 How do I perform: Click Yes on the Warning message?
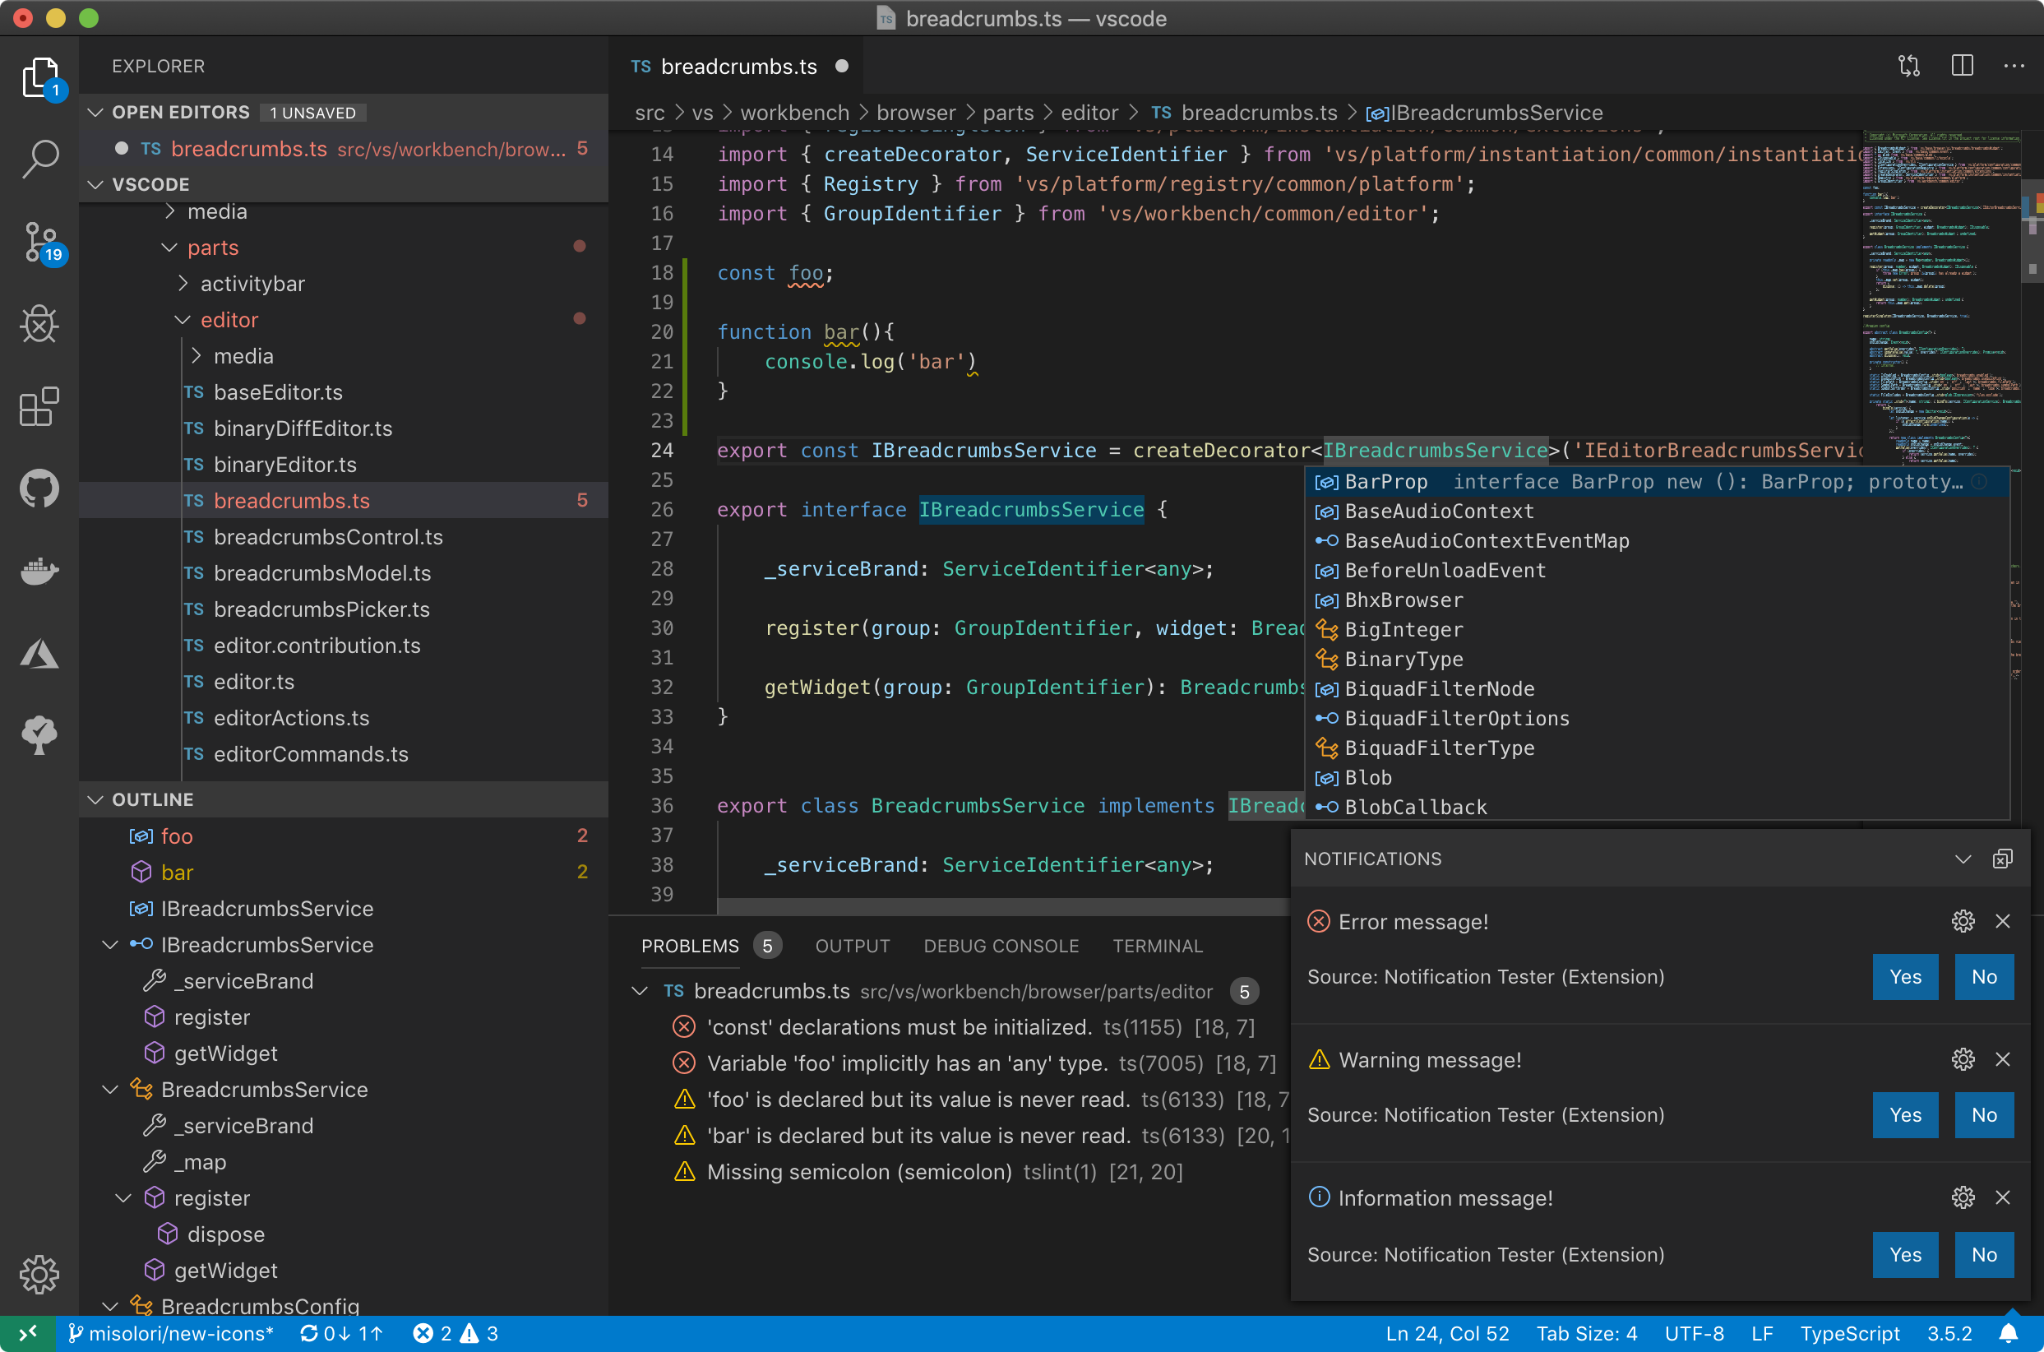click(x=1904, y=1115)
